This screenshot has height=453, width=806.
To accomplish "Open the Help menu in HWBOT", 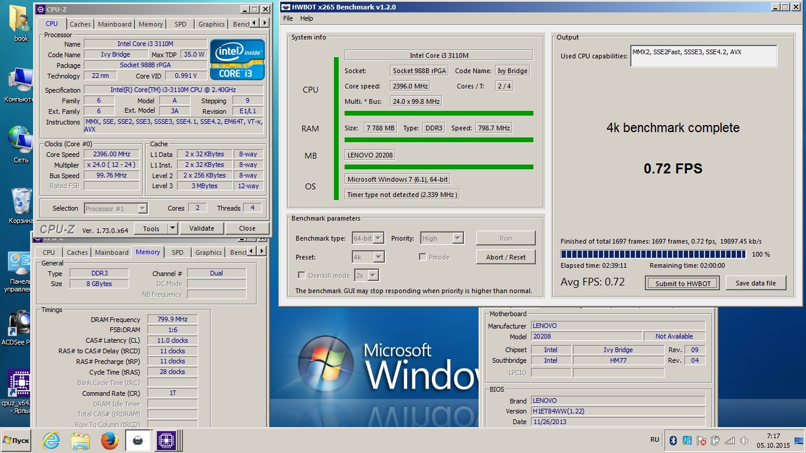I will (307, 18).
